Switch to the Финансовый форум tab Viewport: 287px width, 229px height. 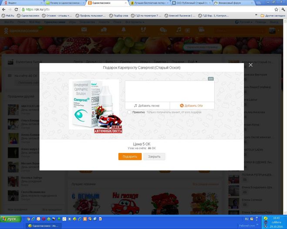click(x=234, y=3)
